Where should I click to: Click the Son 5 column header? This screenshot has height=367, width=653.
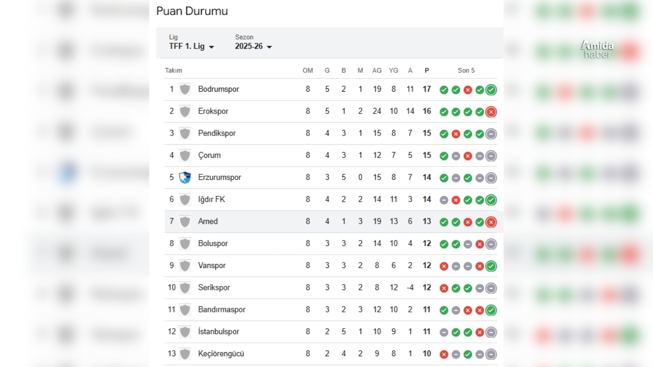466,70
